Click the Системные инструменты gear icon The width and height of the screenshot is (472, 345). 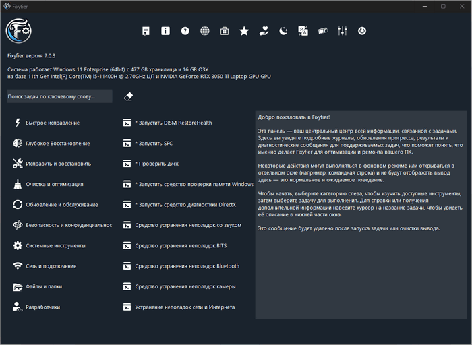coord(18,245)
